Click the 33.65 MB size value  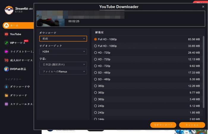[x=194, y=46]
